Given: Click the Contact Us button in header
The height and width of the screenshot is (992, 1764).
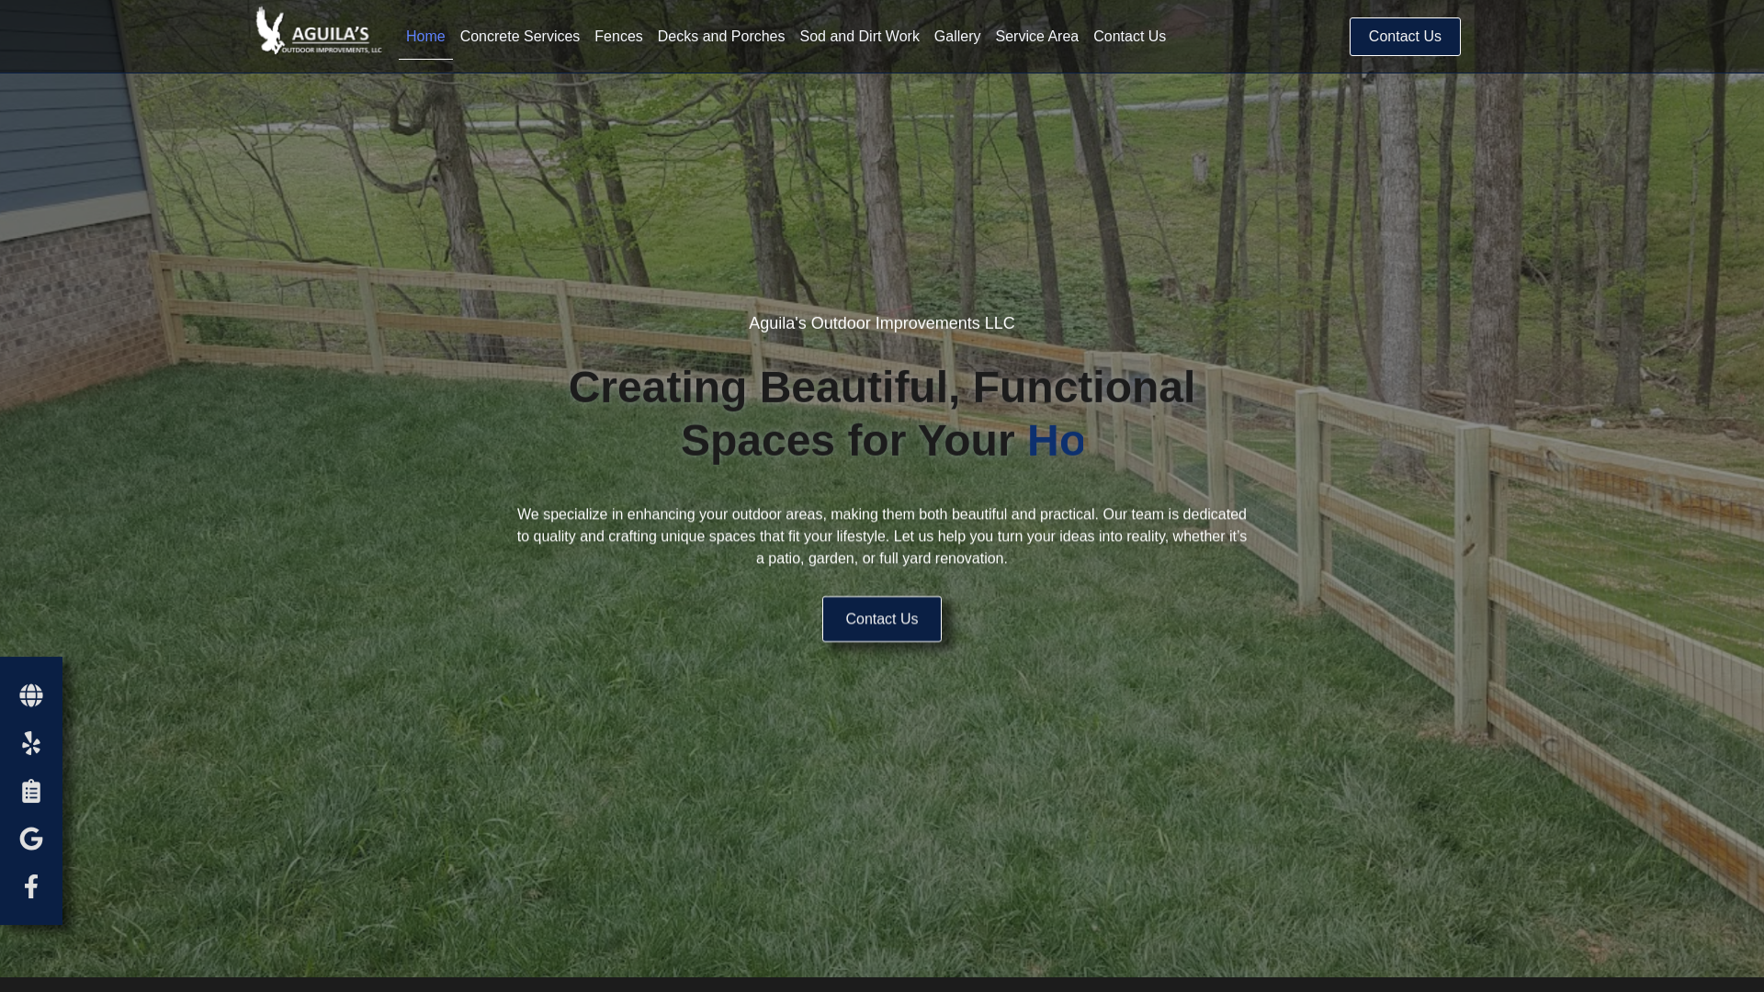Looking at the screenshot, I should (1405, 37).
